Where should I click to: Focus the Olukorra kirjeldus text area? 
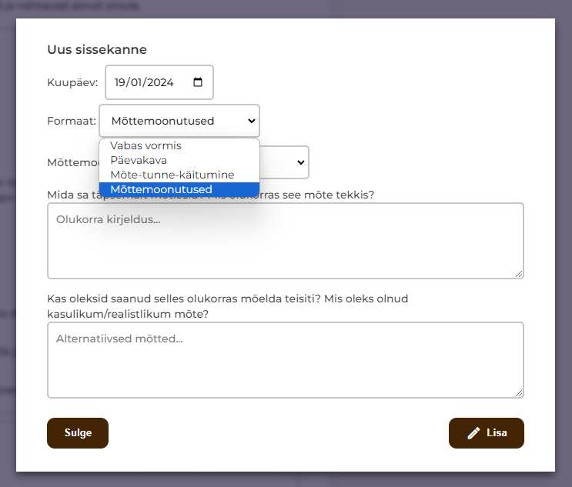pos(285,240)
